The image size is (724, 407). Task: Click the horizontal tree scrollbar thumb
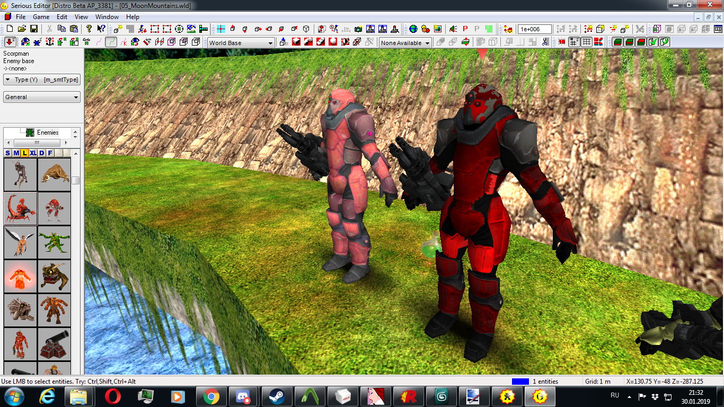pyautogui.click(x=37, y=143)
